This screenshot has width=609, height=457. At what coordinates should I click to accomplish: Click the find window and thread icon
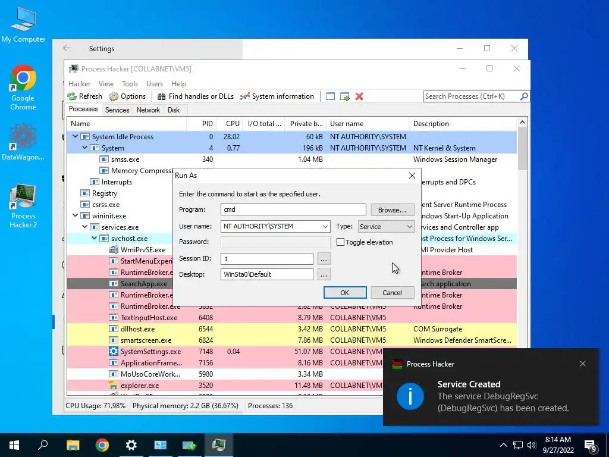coord(344,96)
